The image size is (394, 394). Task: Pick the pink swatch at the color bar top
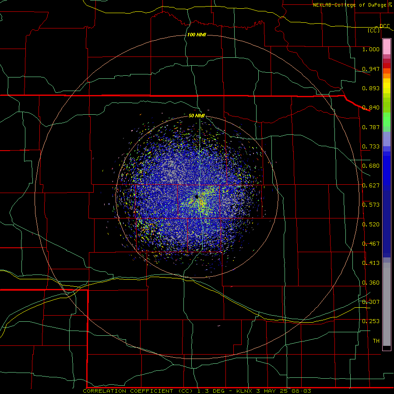pyautogui.click(x=387, y=47)
